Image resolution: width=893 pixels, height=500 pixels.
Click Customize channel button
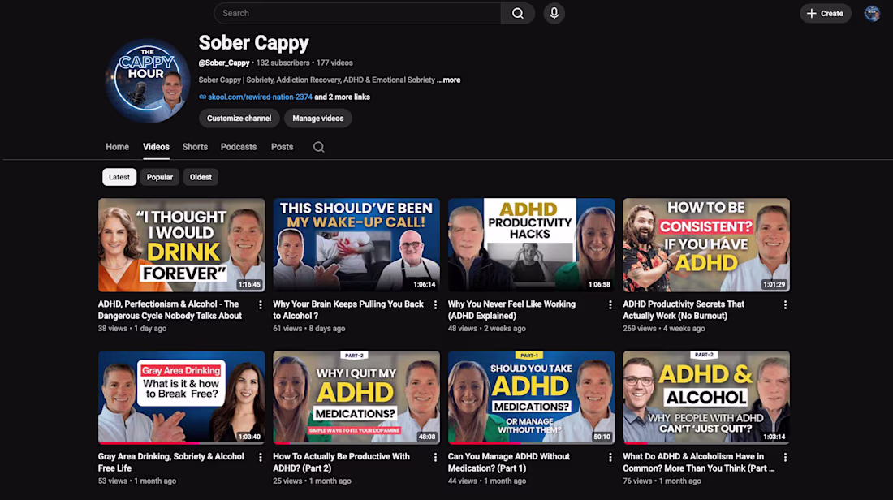coord(239,119)
